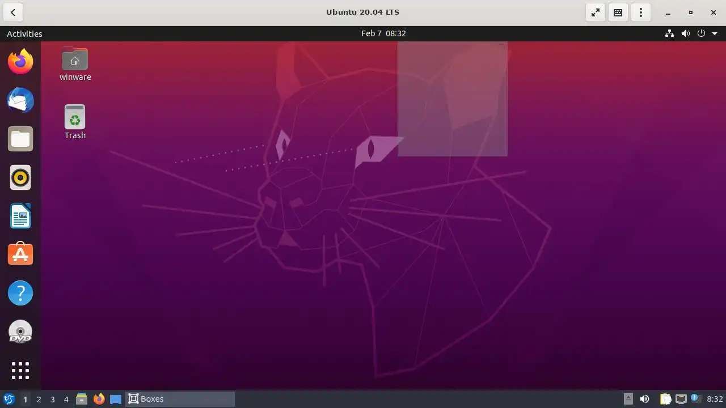
Task: Open the Files app in the dock
Action: [x=20, y=139]
